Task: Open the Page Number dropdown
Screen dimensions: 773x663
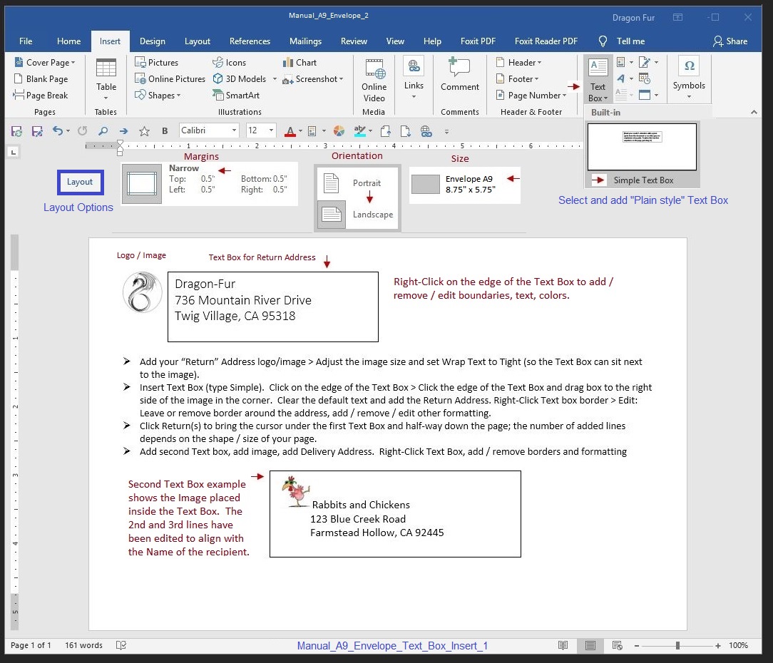Action: (531, 95)
